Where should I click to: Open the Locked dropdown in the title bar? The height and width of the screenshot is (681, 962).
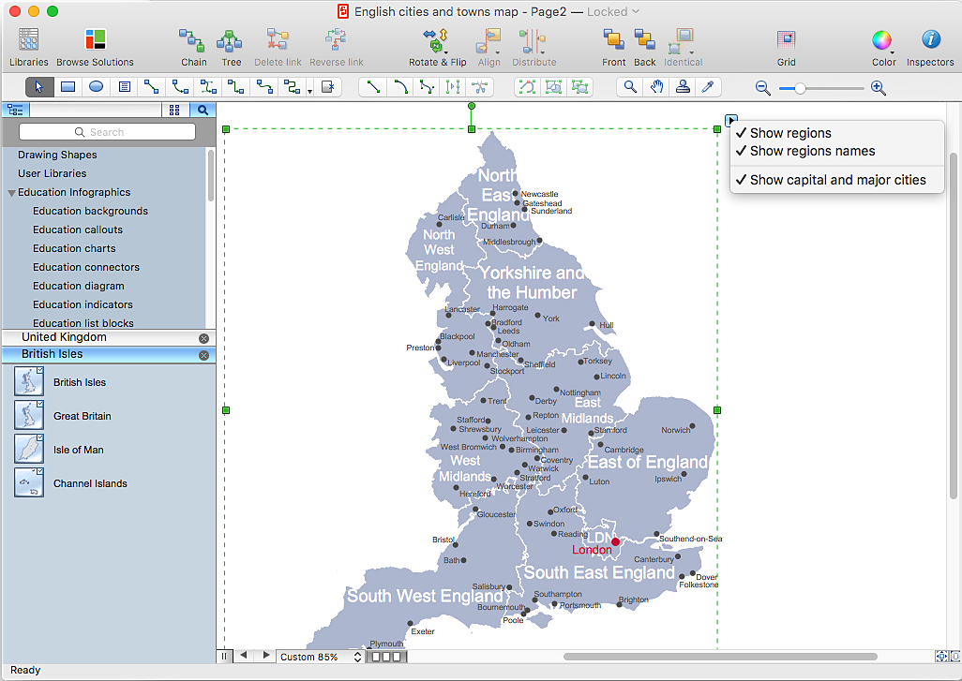tap(609, 12)
